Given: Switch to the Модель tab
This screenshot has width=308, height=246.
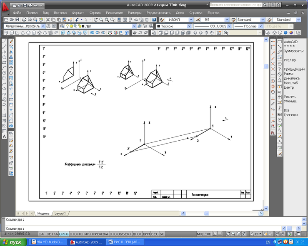Looking at the screenshot, I should [x=43, y=214].
